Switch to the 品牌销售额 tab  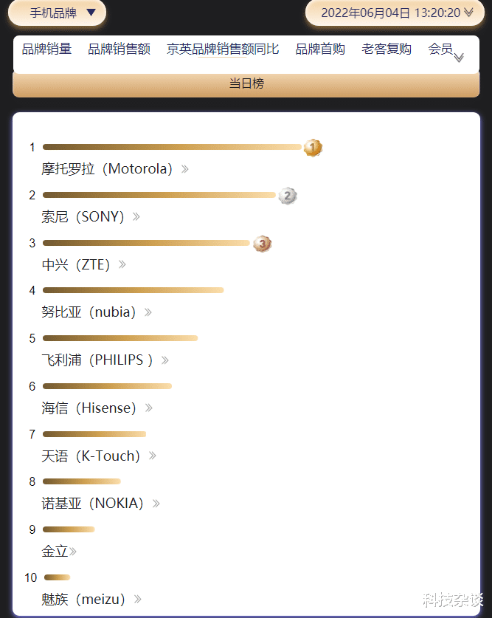coord(119,49)
